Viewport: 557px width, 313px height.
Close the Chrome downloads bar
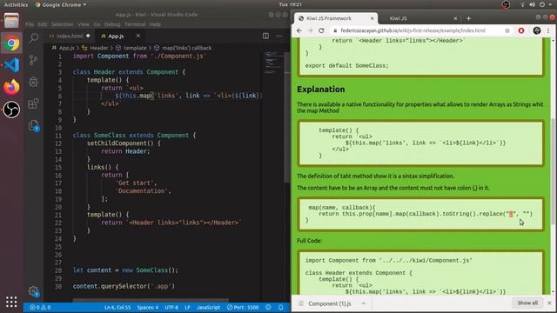[549, 303]
